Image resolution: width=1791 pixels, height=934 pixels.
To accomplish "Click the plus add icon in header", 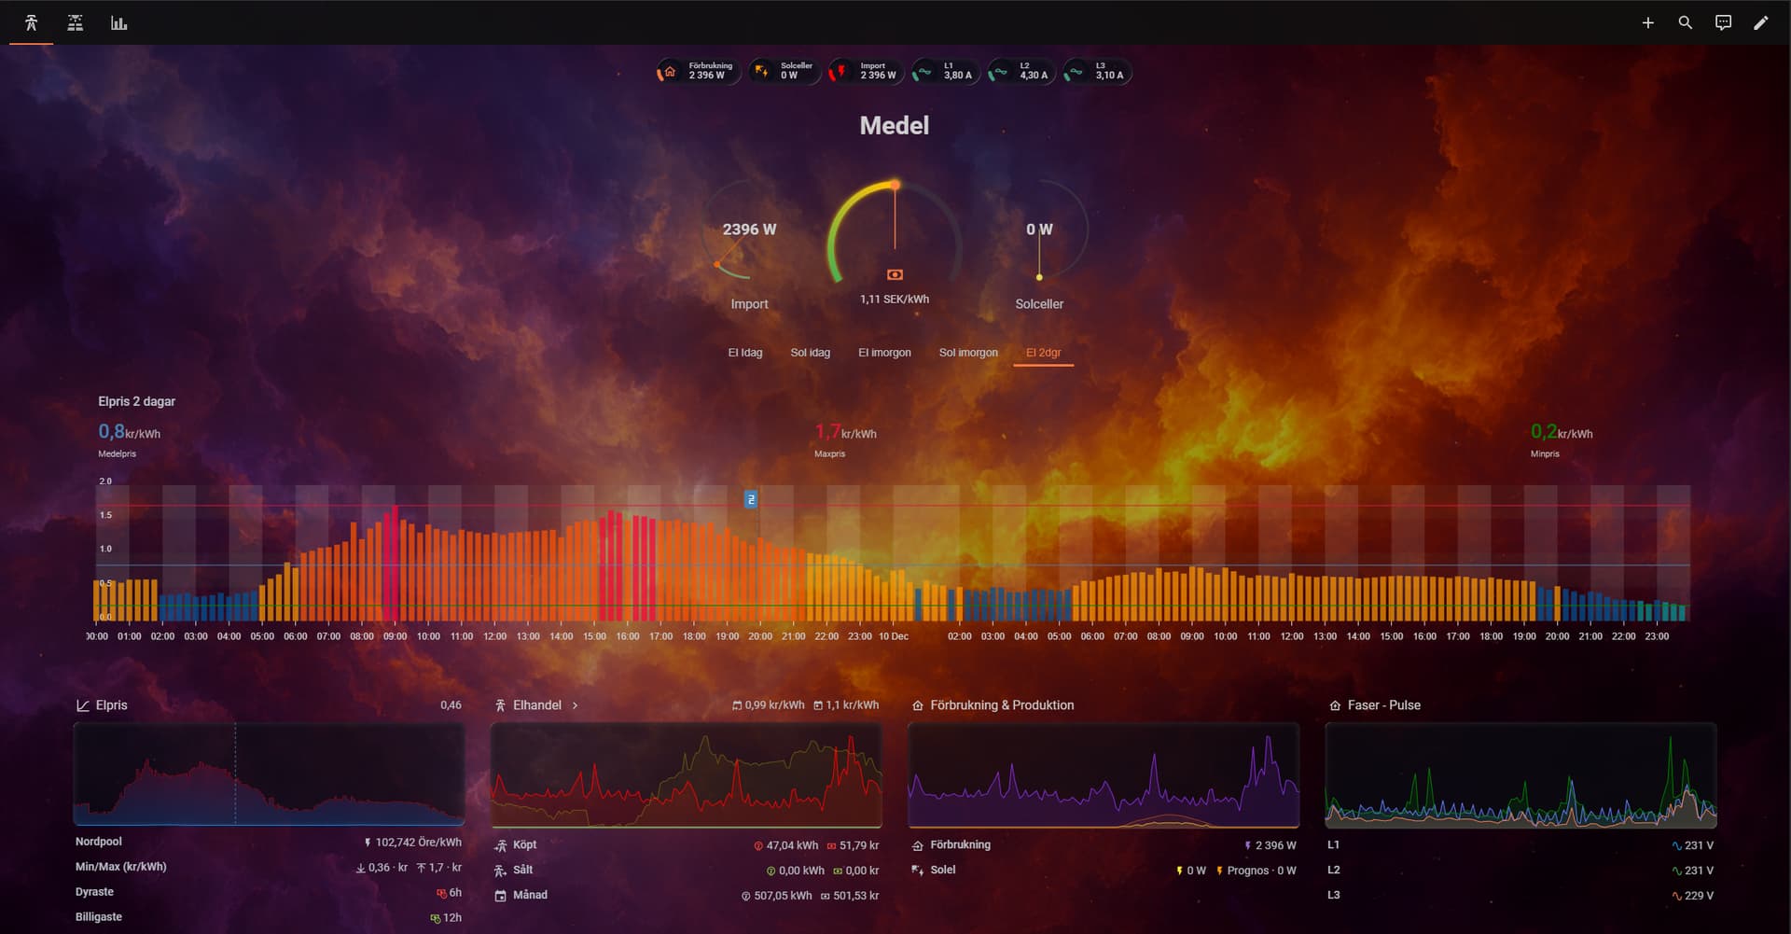I will [x=1648, y=22].
